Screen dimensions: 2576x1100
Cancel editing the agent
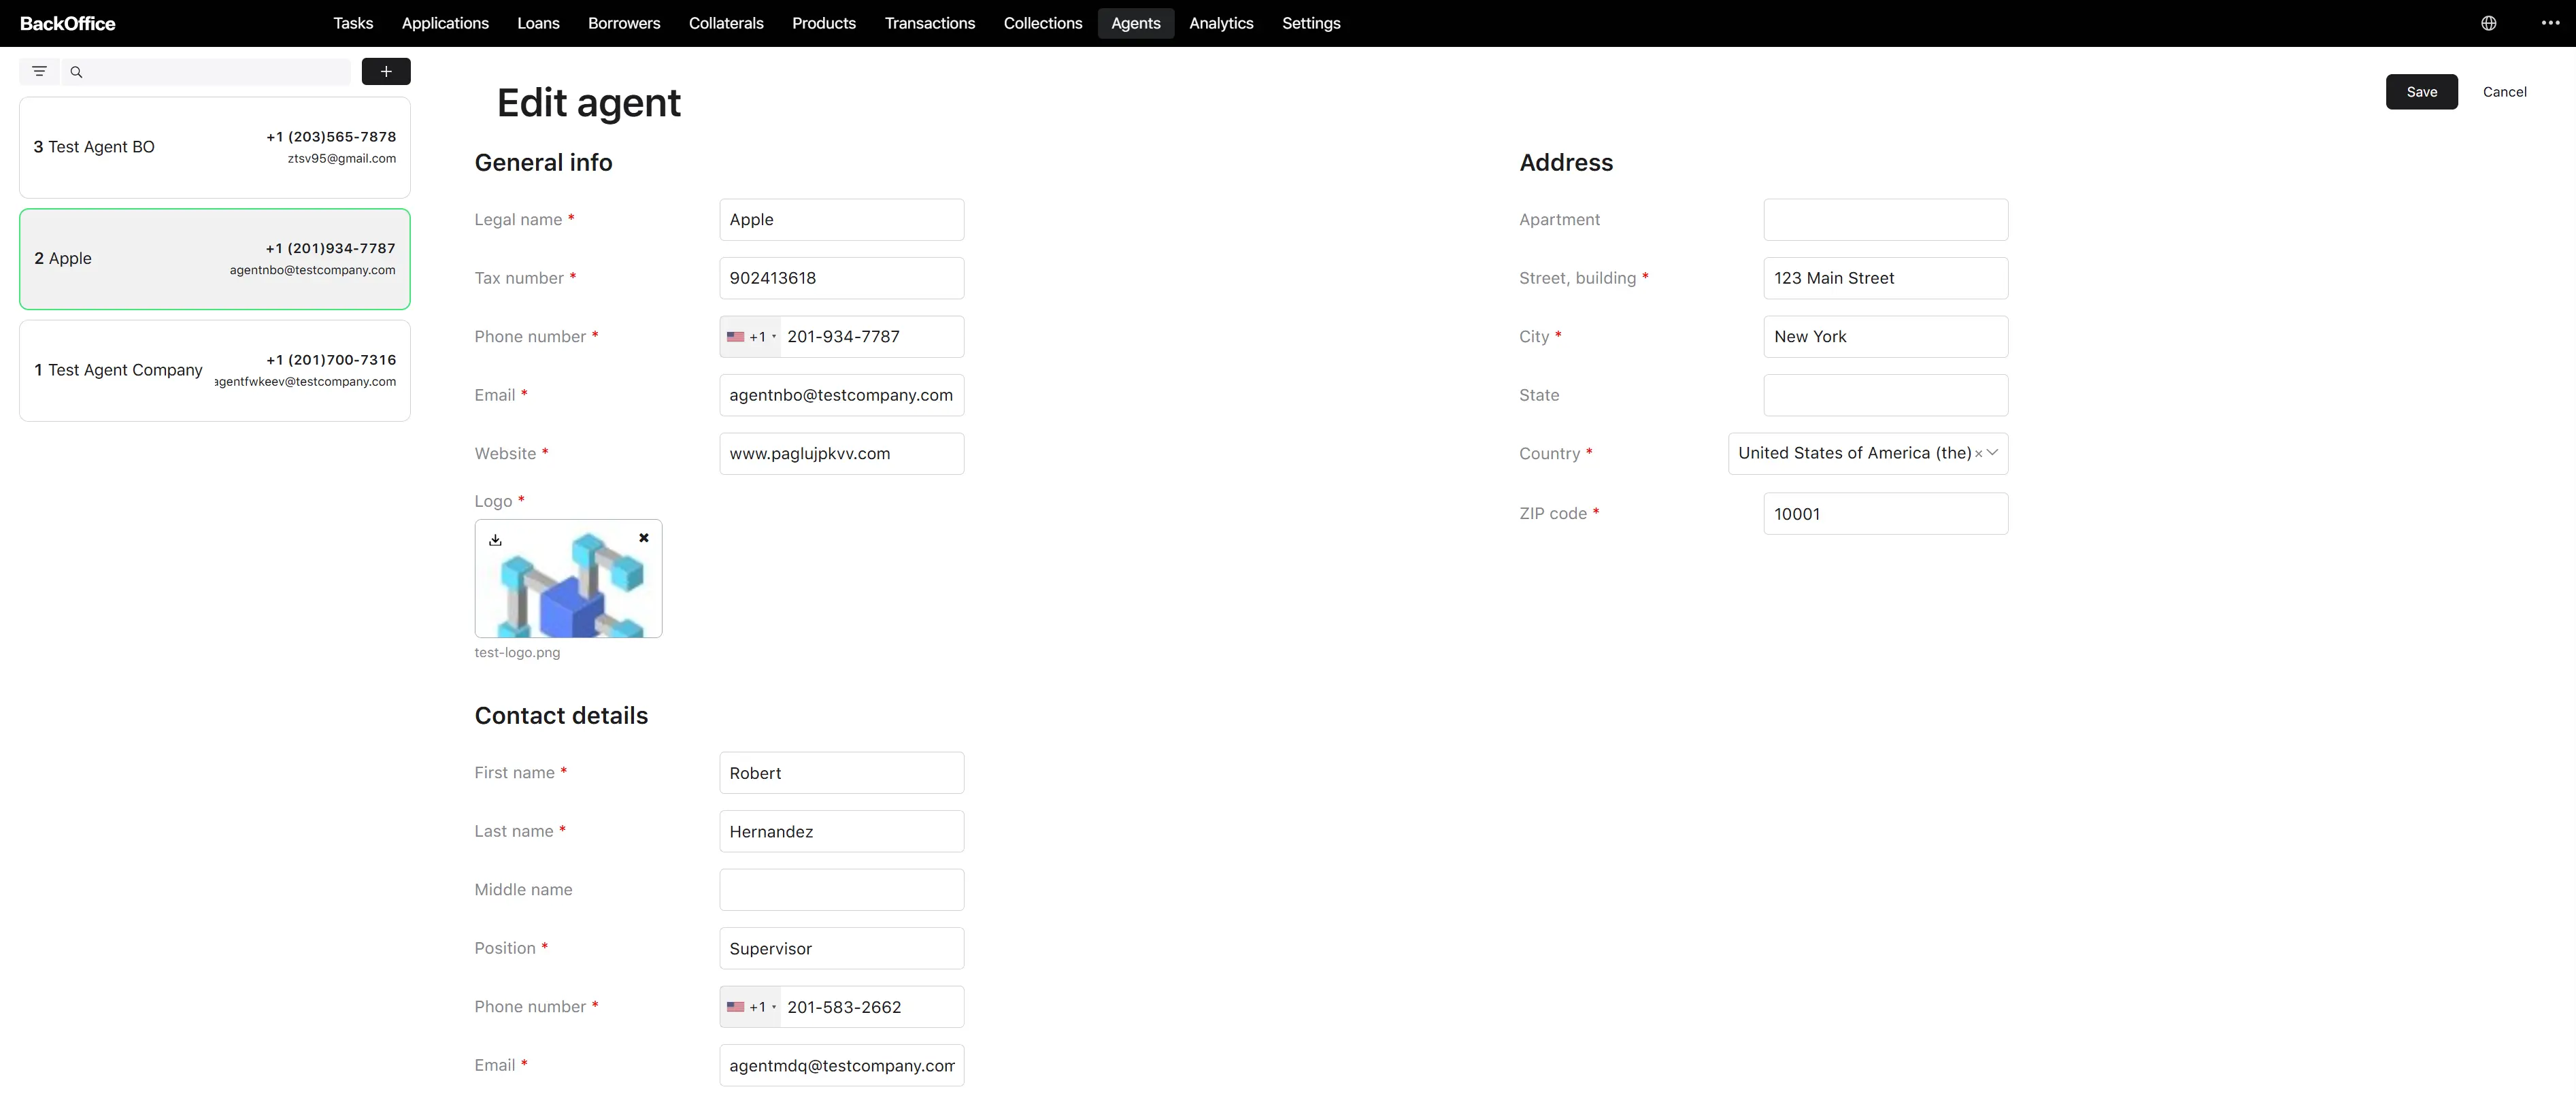pos(2504,92)
